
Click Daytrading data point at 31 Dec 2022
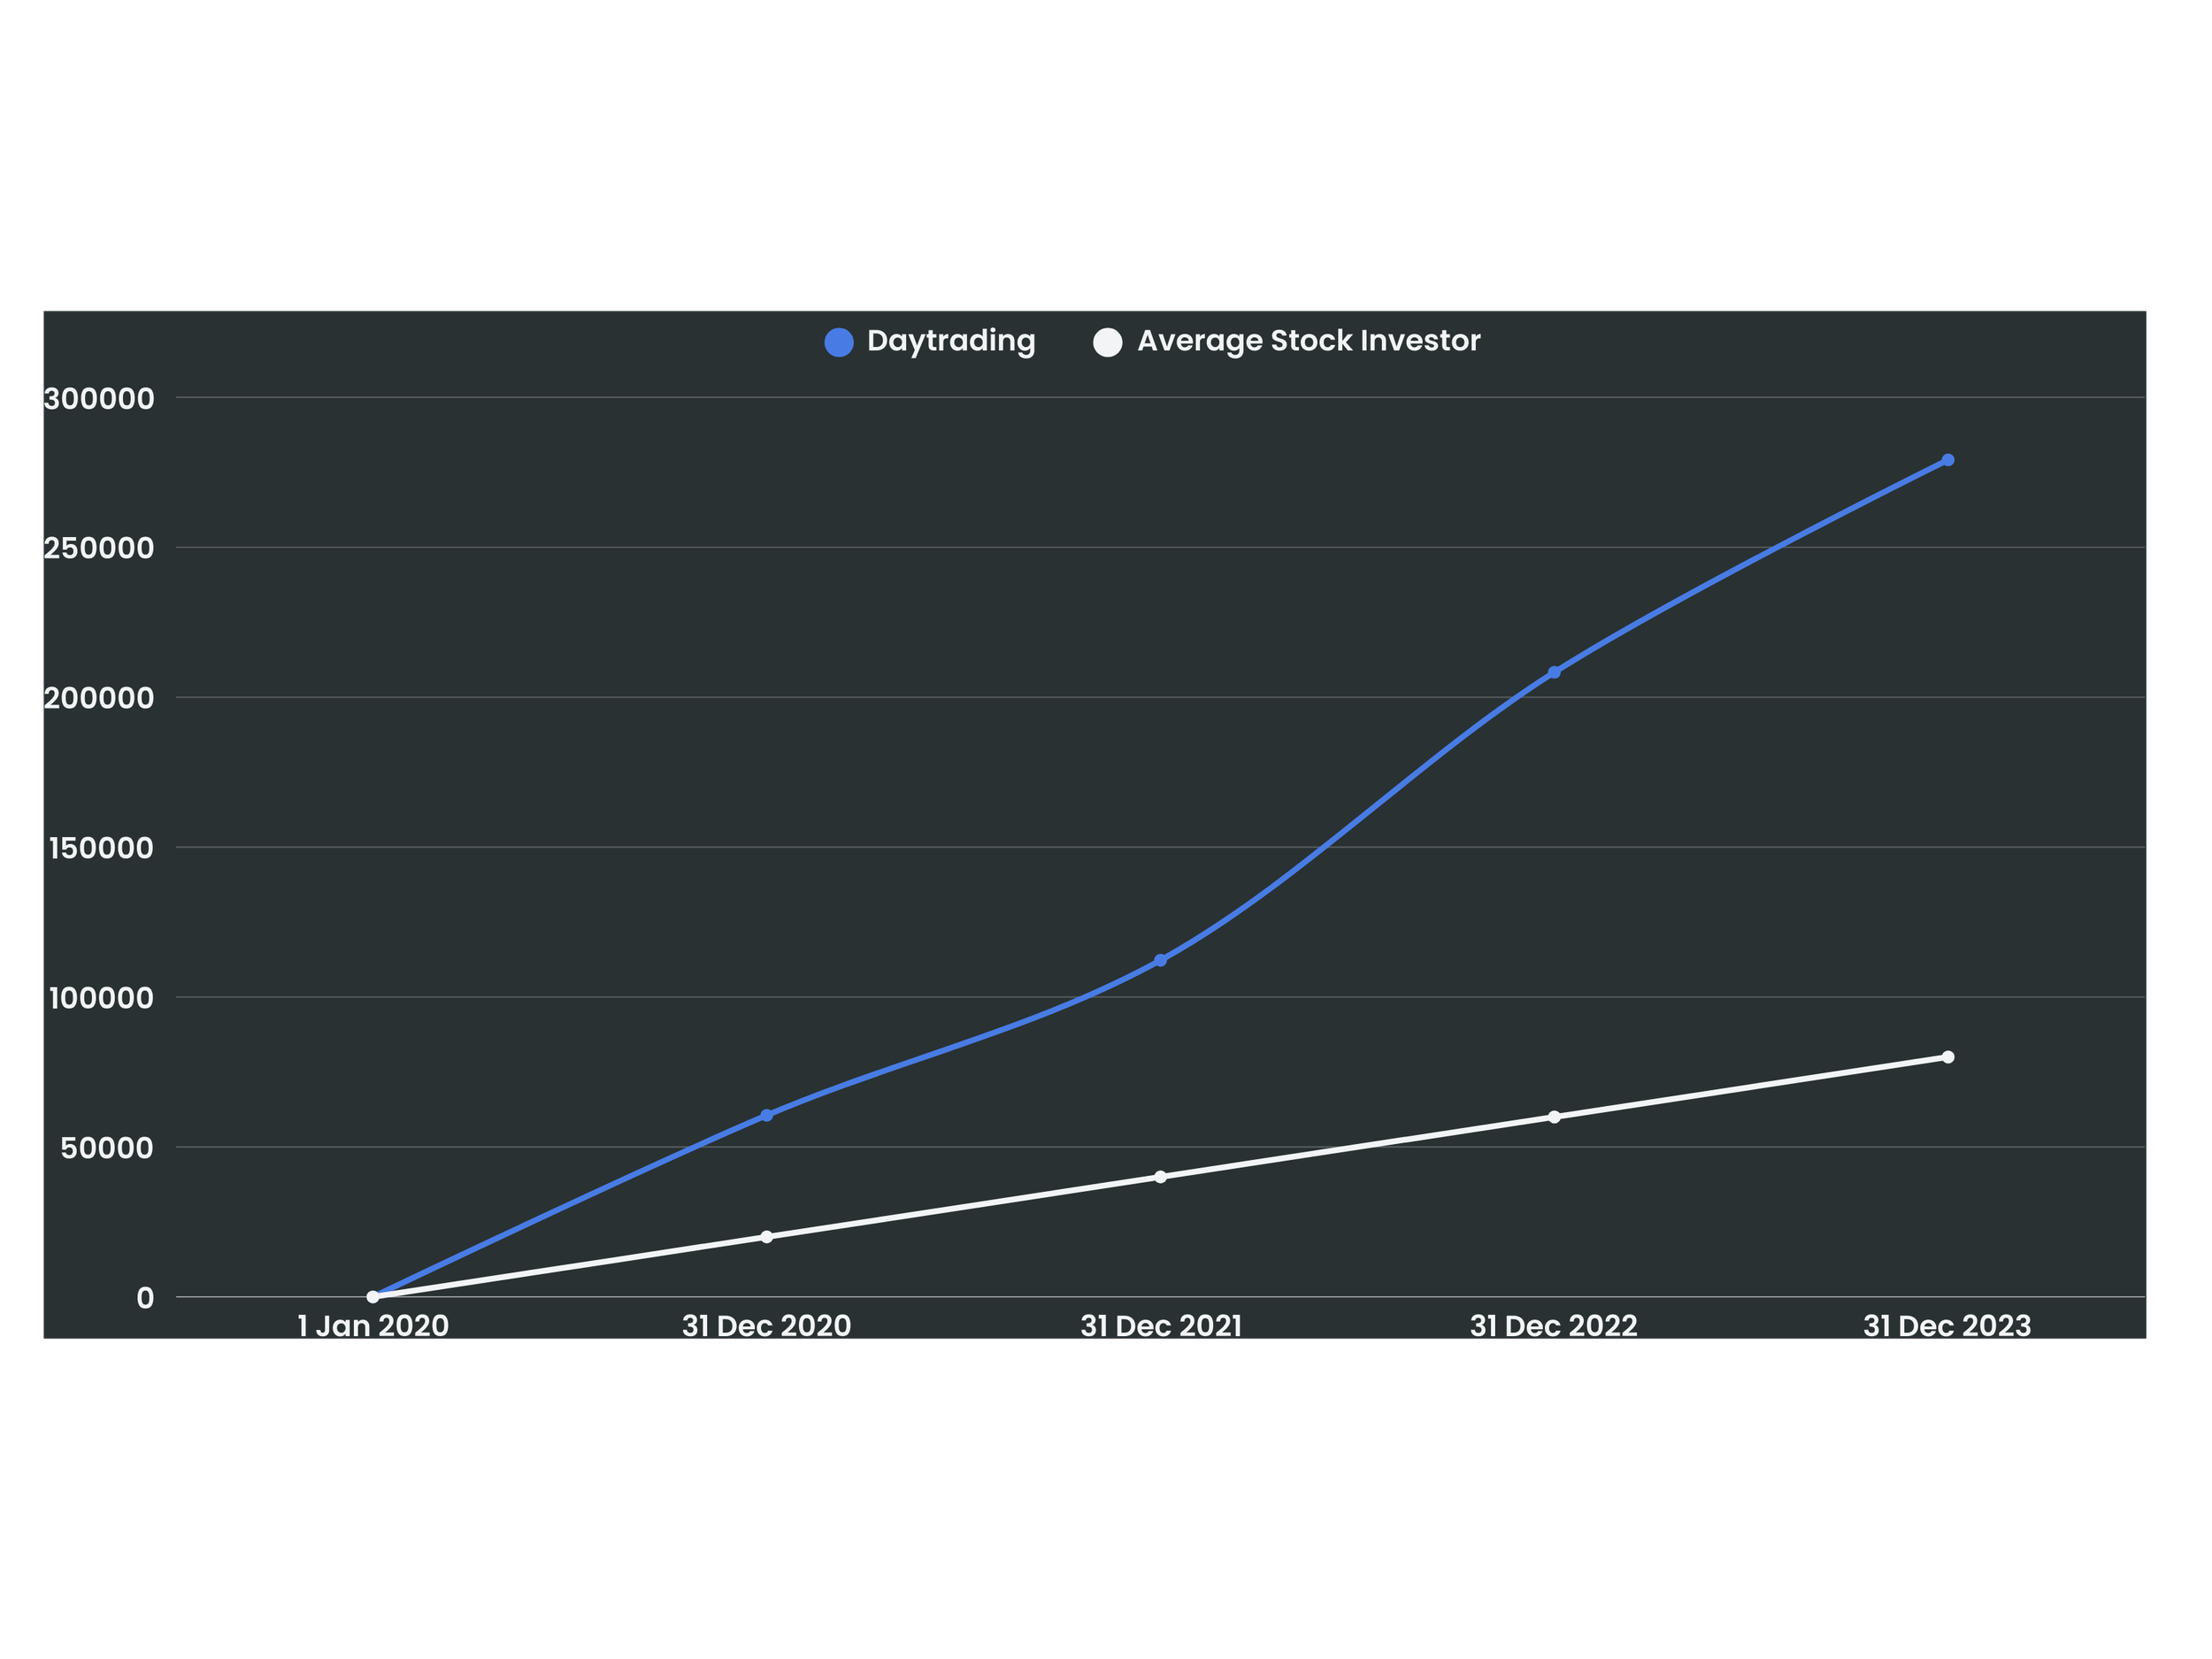click(1554, 672)
